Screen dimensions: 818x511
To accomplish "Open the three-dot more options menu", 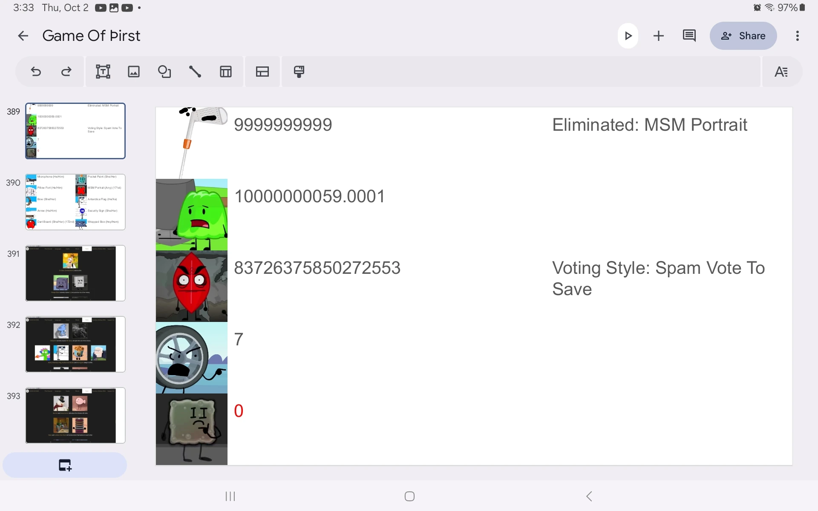I will click(x=797, y=36).
